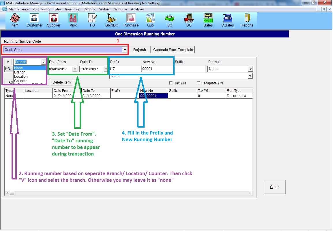This screenshot has width=333, height=231.
Task: Expand the Running Number Code dropdown
Action: [x=125, y=50]
